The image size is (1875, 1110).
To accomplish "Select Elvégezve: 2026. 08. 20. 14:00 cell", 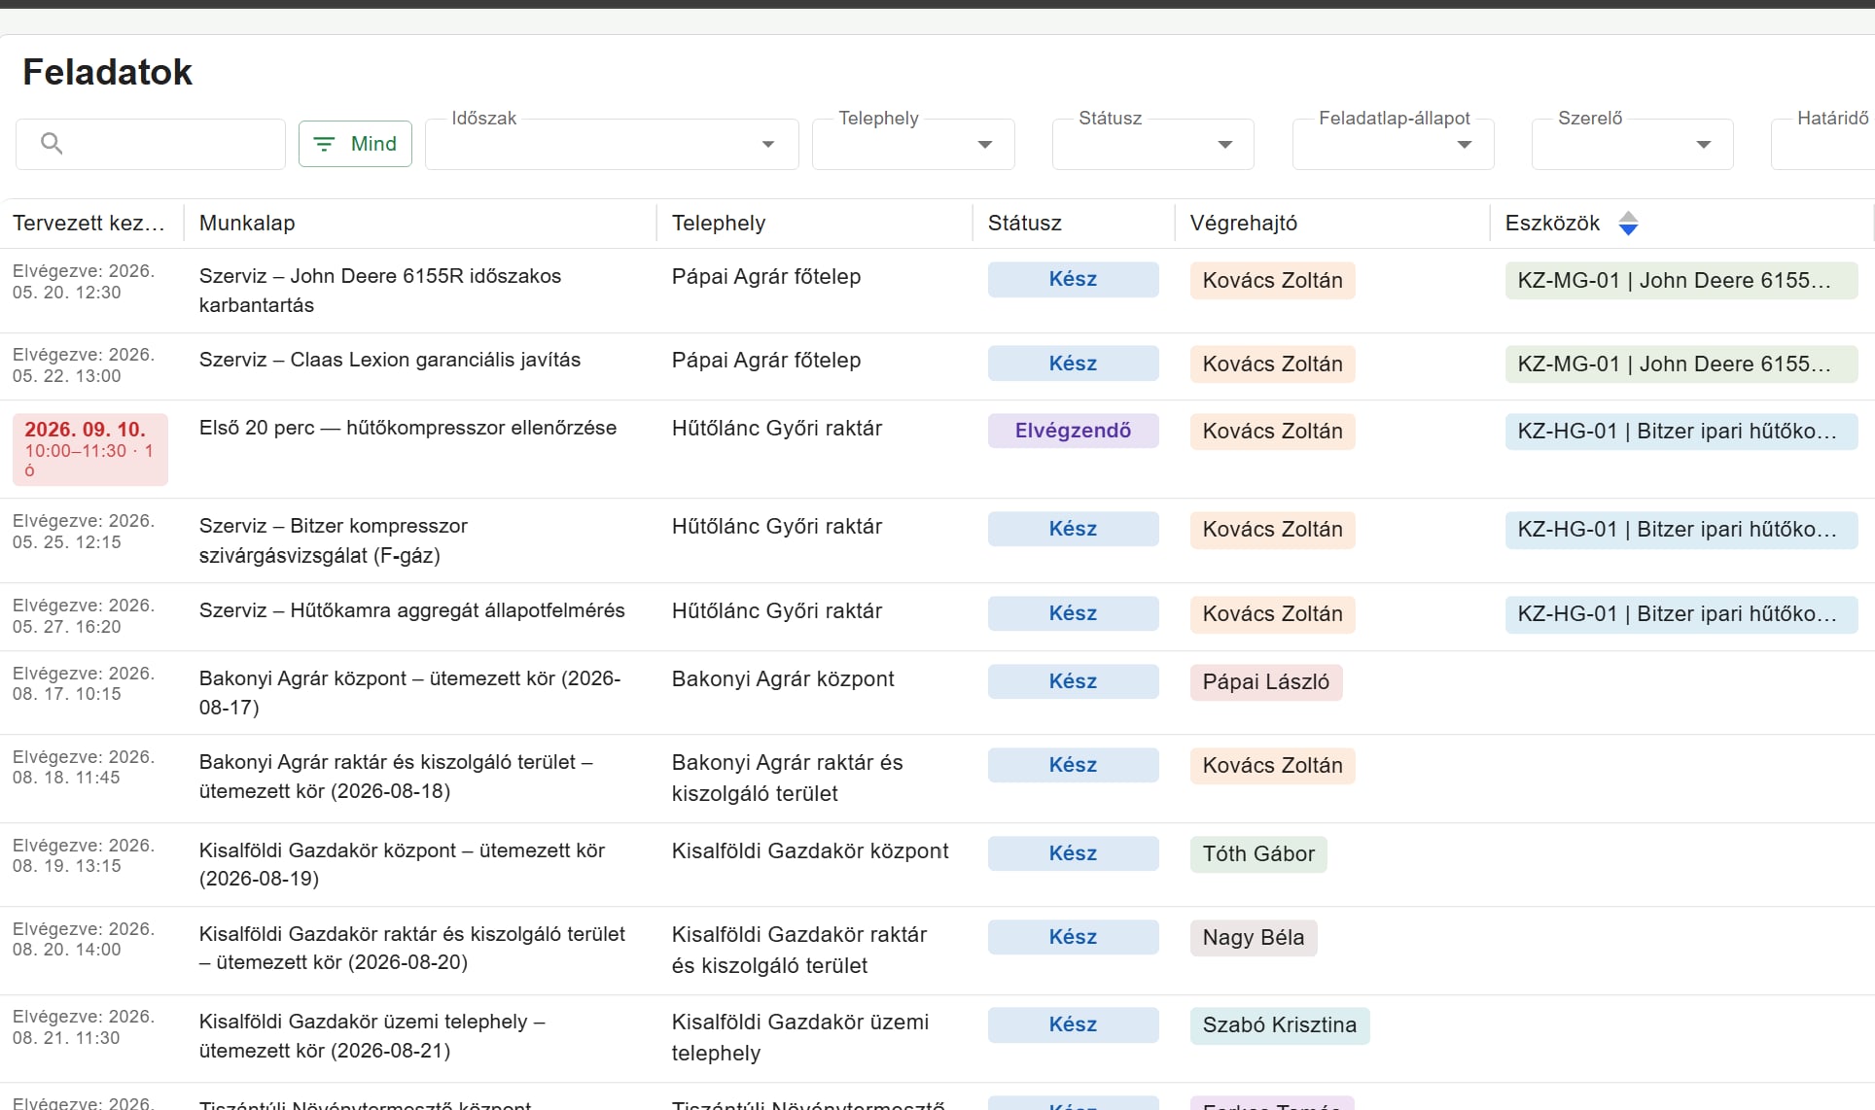I will tap(84, 939).
